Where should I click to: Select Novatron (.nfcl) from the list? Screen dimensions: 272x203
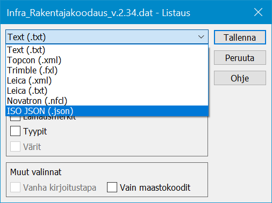(x=107, y=101)
